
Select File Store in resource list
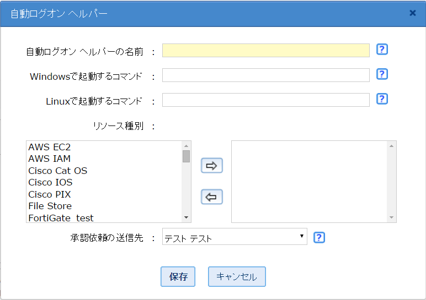50,206
